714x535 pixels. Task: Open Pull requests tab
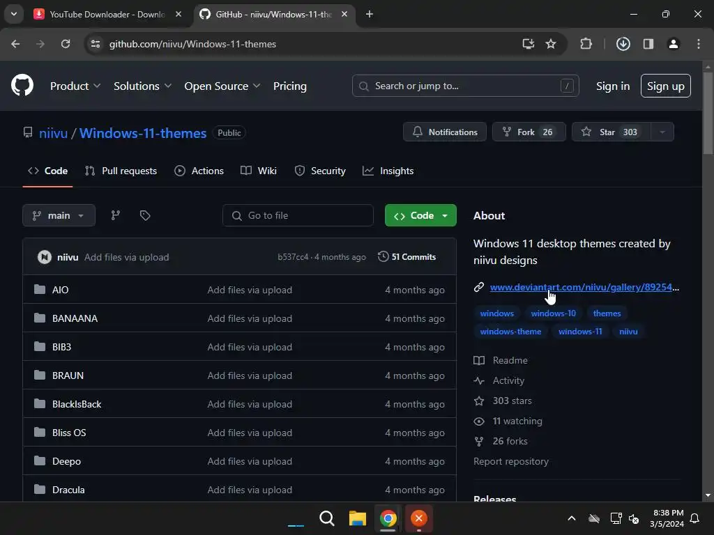point(121,171)
